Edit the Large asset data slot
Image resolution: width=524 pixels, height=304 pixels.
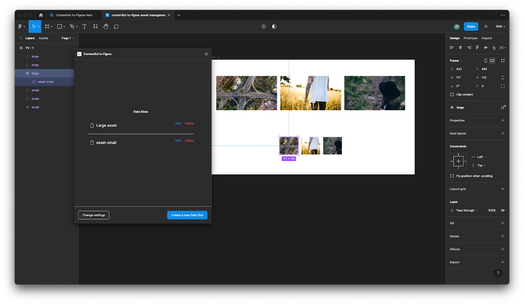(x=178, y=123)
